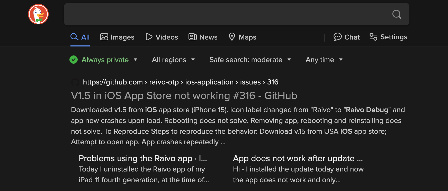
Task: Open the All regions dropdown
Action: click(173, 60)
